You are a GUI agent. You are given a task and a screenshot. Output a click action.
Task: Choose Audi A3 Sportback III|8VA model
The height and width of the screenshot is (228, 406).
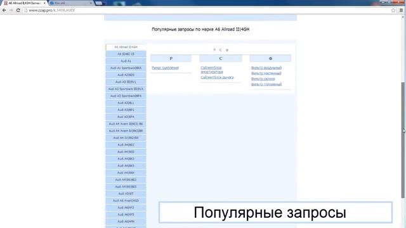click(126, 89)
